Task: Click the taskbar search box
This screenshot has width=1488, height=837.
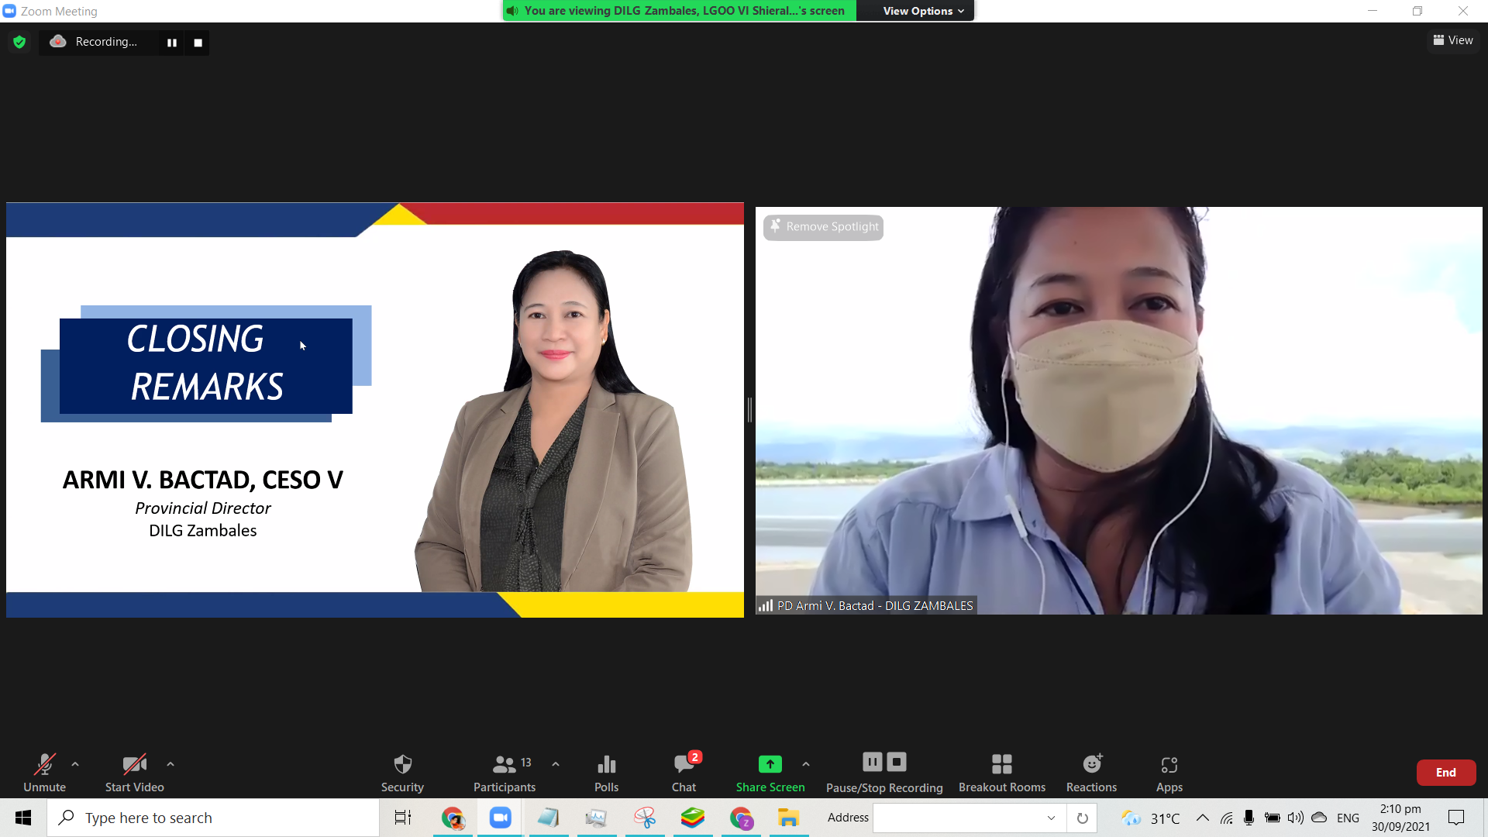Action: pos(213,818)
